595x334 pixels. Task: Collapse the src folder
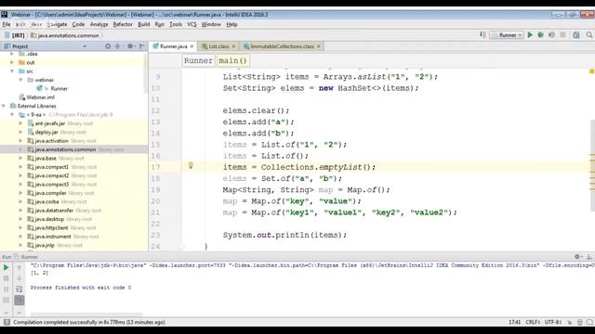click(x=12, y=71)
